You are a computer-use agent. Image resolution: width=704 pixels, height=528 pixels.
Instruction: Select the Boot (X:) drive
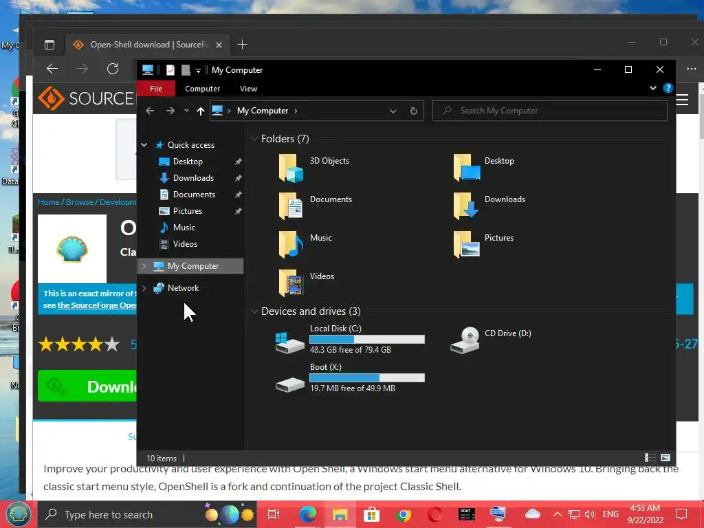pyautogui.click(x=350, y=377)
